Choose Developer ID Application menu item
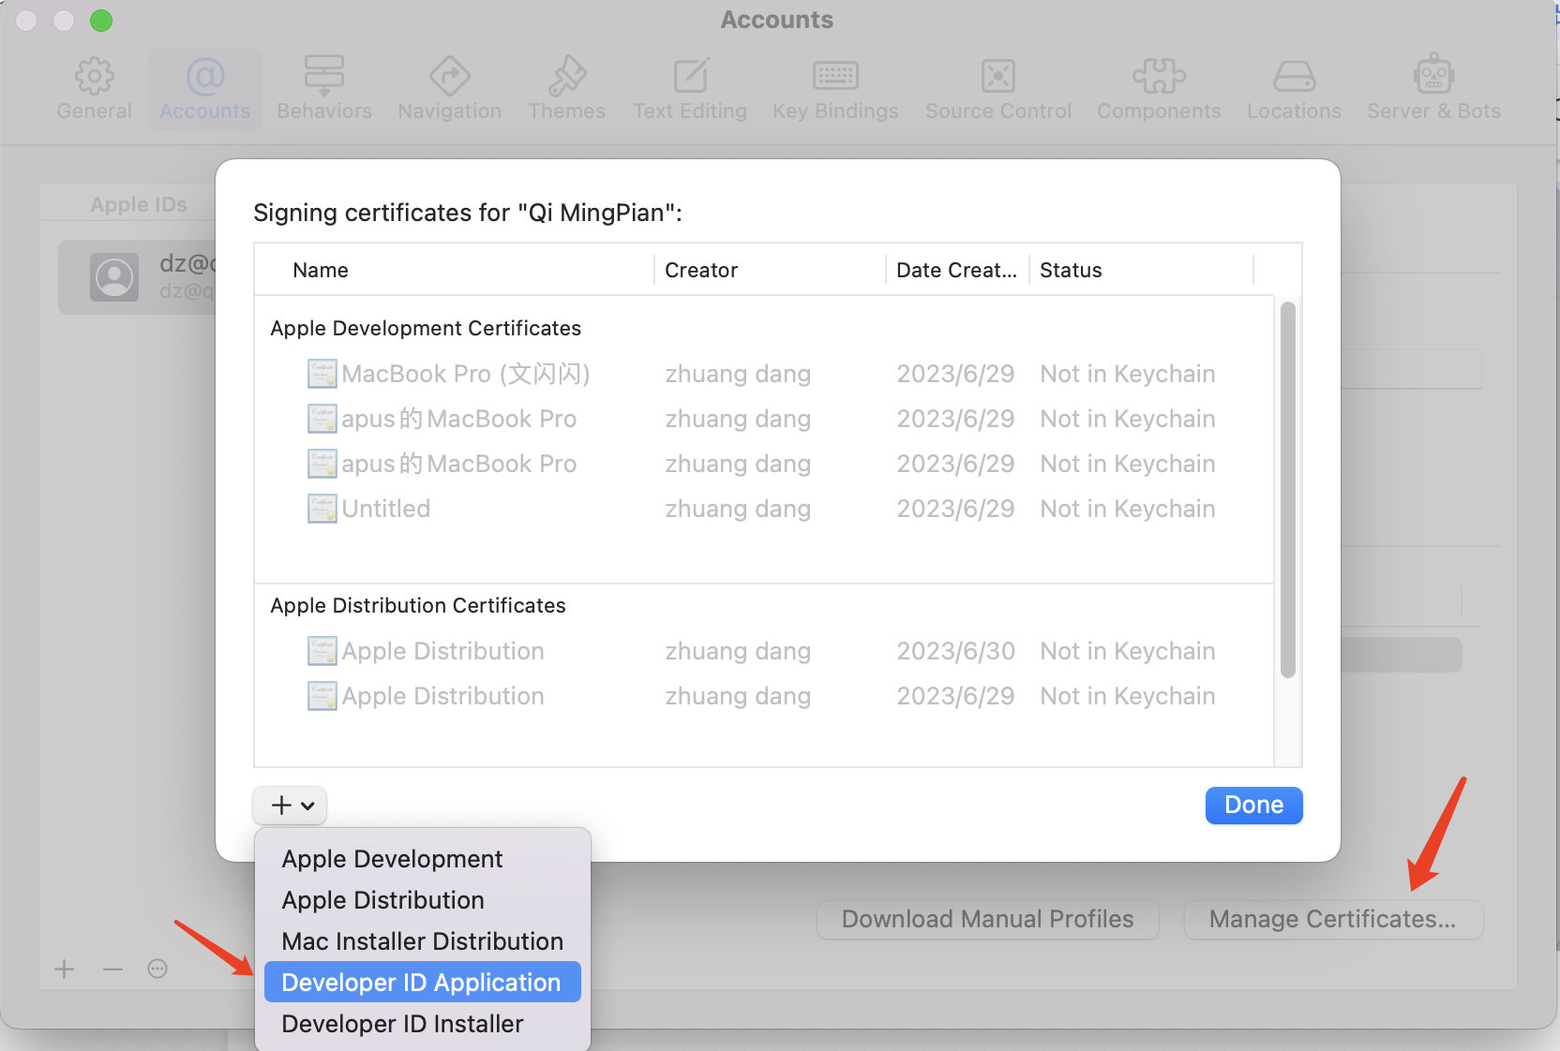 click(x=422, y=983)
